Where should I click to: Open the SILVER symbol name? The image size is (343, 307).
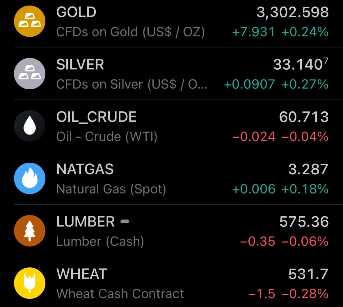pyautogui.click(x=80, y=64)
